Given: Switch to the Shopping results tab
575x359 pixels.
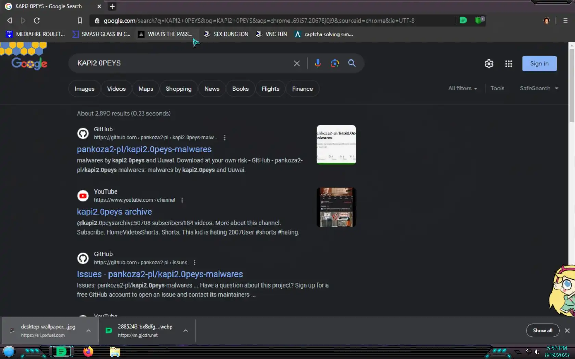Looking at the screenshot, I should click(179, 89).
